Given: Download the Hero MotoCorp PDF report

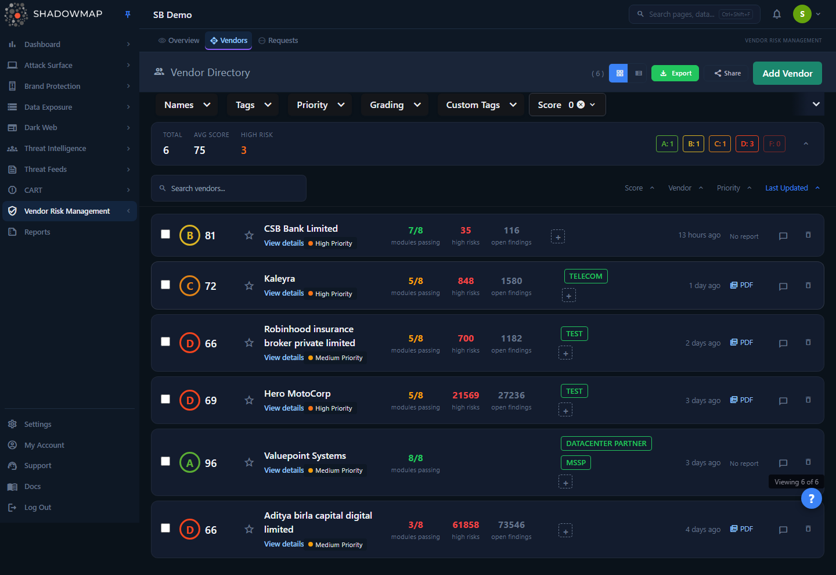Looking at the screenshot, I should [741, 400].
